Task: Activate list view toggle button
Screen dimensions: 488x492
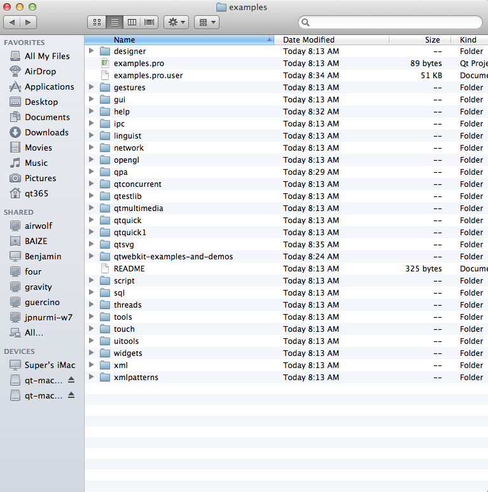Action: click(115, 22)
